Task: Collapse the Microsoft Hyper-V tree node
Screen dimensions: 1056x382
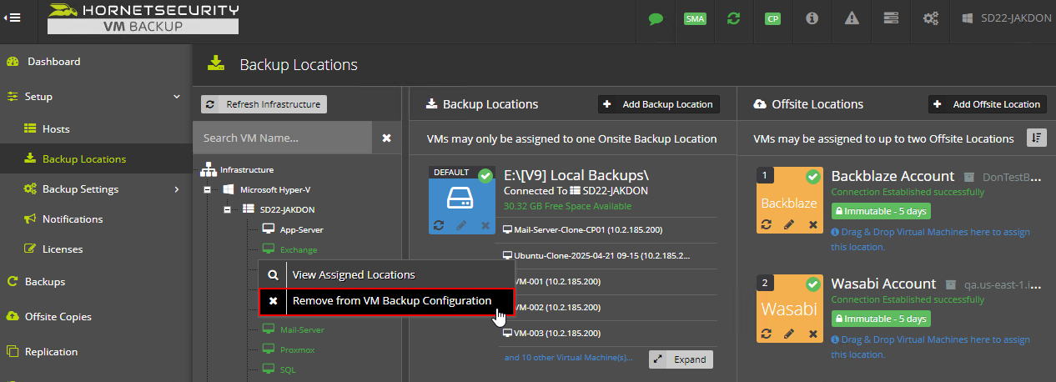Action: point(208,190)
